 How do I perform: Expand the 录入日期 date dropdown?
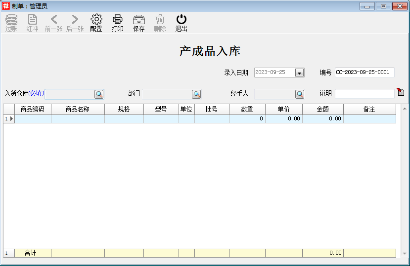(x=299, y=73)
